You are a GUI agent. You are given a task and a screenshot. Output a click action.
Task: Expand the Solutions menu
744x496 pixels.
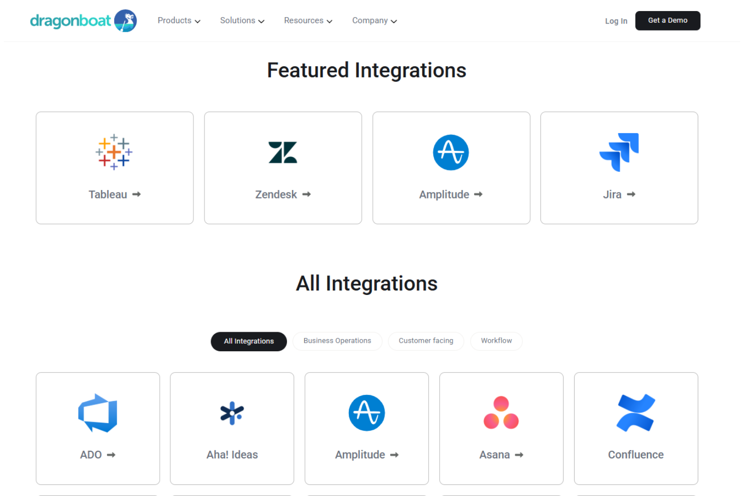[x=242, y=21]
